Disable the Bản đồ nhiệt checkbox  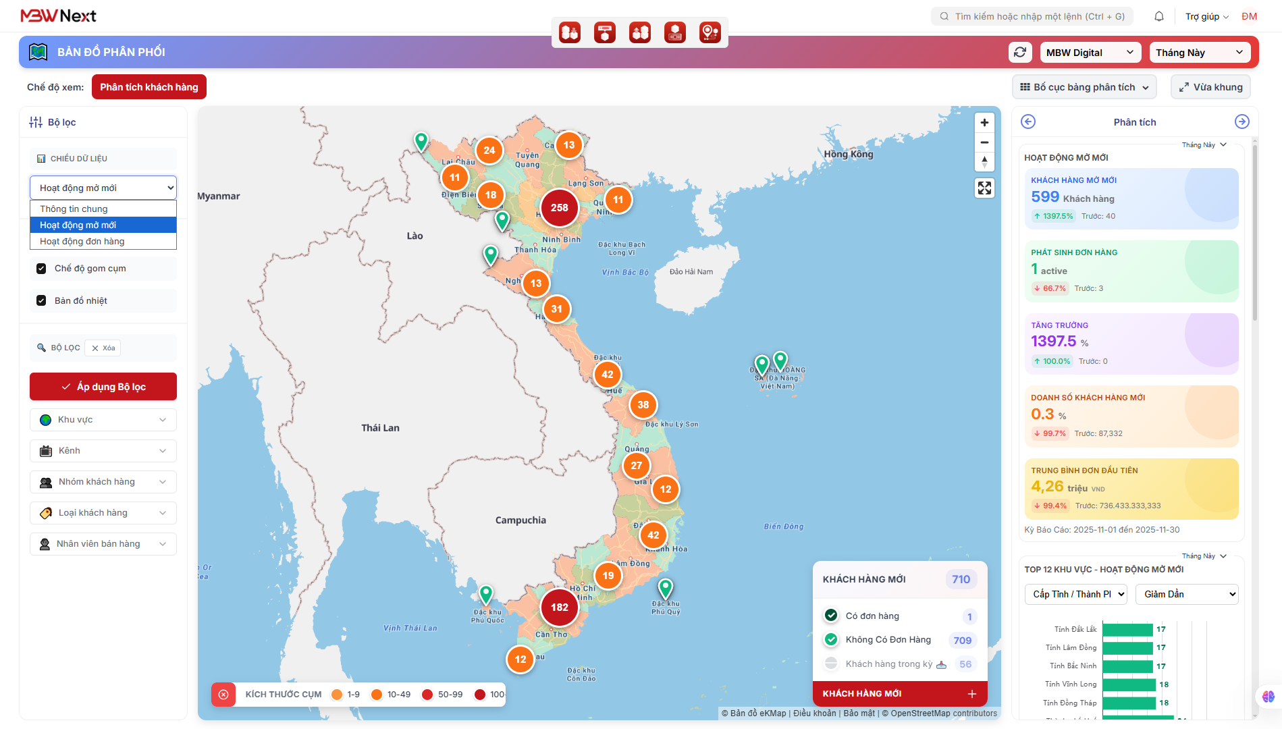click(x=41, y=301)
